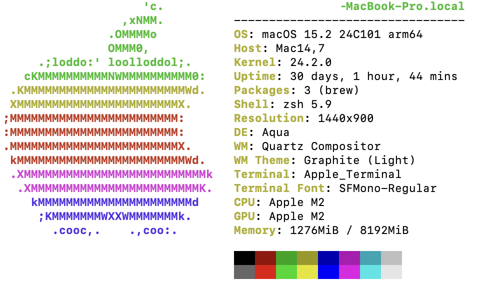490x289 pixels.
Task: Click the resolution value '1440x900'
Action: [x=345, y=118]
